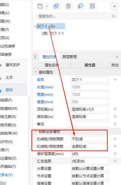Open the 土方 category
The image size is (121, 185).
point(9,77)
